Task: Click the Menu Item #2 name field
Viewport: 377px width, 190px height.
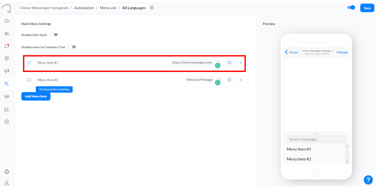Action: 104,80
